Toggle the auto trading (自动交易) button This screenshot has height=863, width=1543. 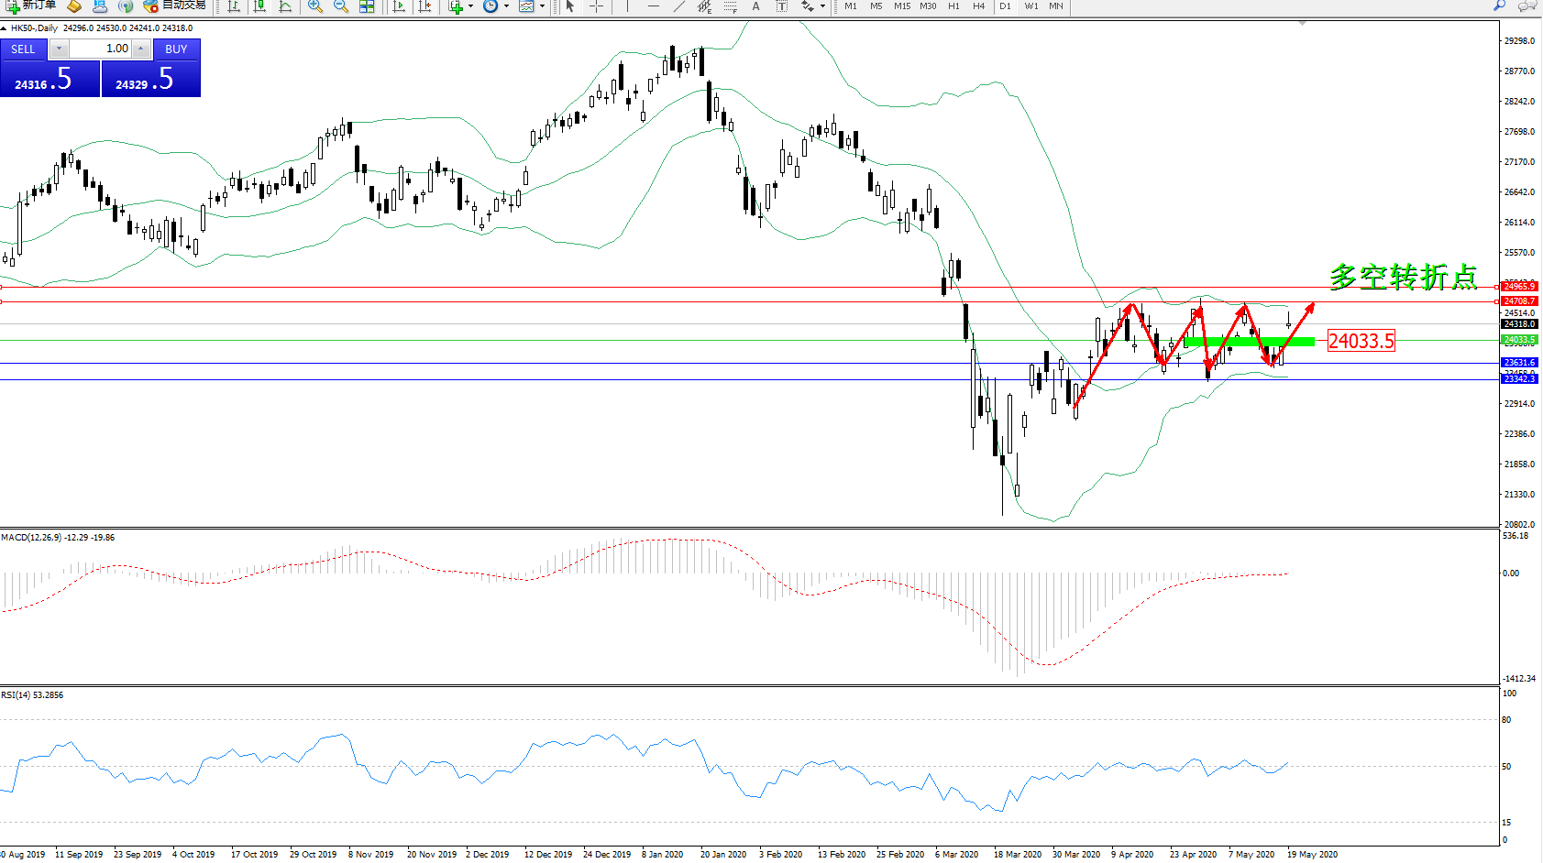pos(175,5)
